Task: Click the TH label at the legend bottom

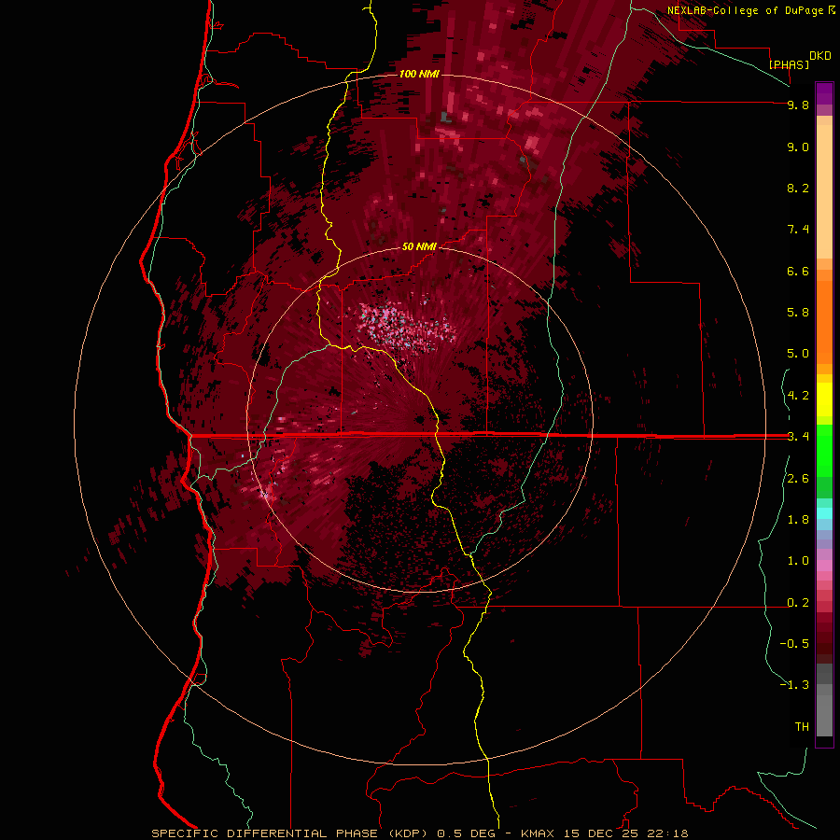Action: (802, 727)
